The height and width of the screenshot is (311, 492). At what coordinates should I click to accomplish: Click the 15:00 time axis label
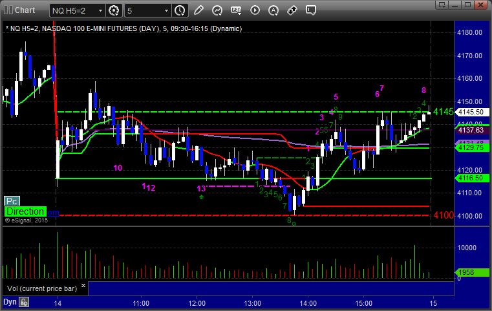coord(363,303)
